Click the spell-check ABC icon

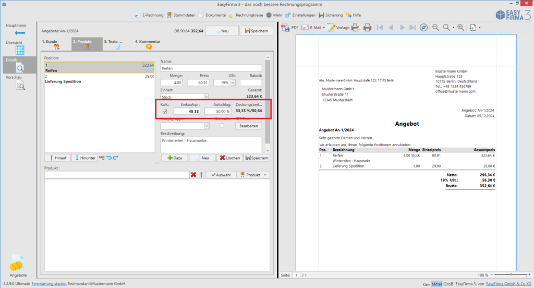pos(102,158)
